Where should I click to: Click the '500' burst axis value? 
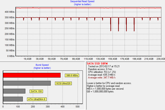[78, 107]
